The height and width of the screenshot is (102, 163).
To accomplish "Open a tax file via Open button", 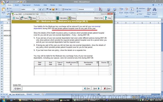I will (24, 18).
